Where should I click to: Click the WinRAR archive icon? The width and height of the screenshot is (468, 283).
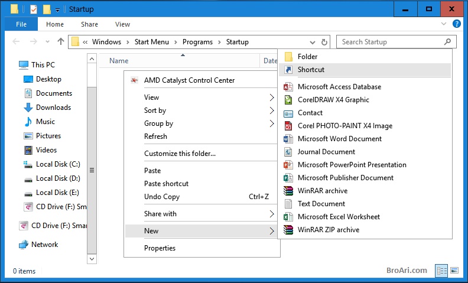pos(288,191)
